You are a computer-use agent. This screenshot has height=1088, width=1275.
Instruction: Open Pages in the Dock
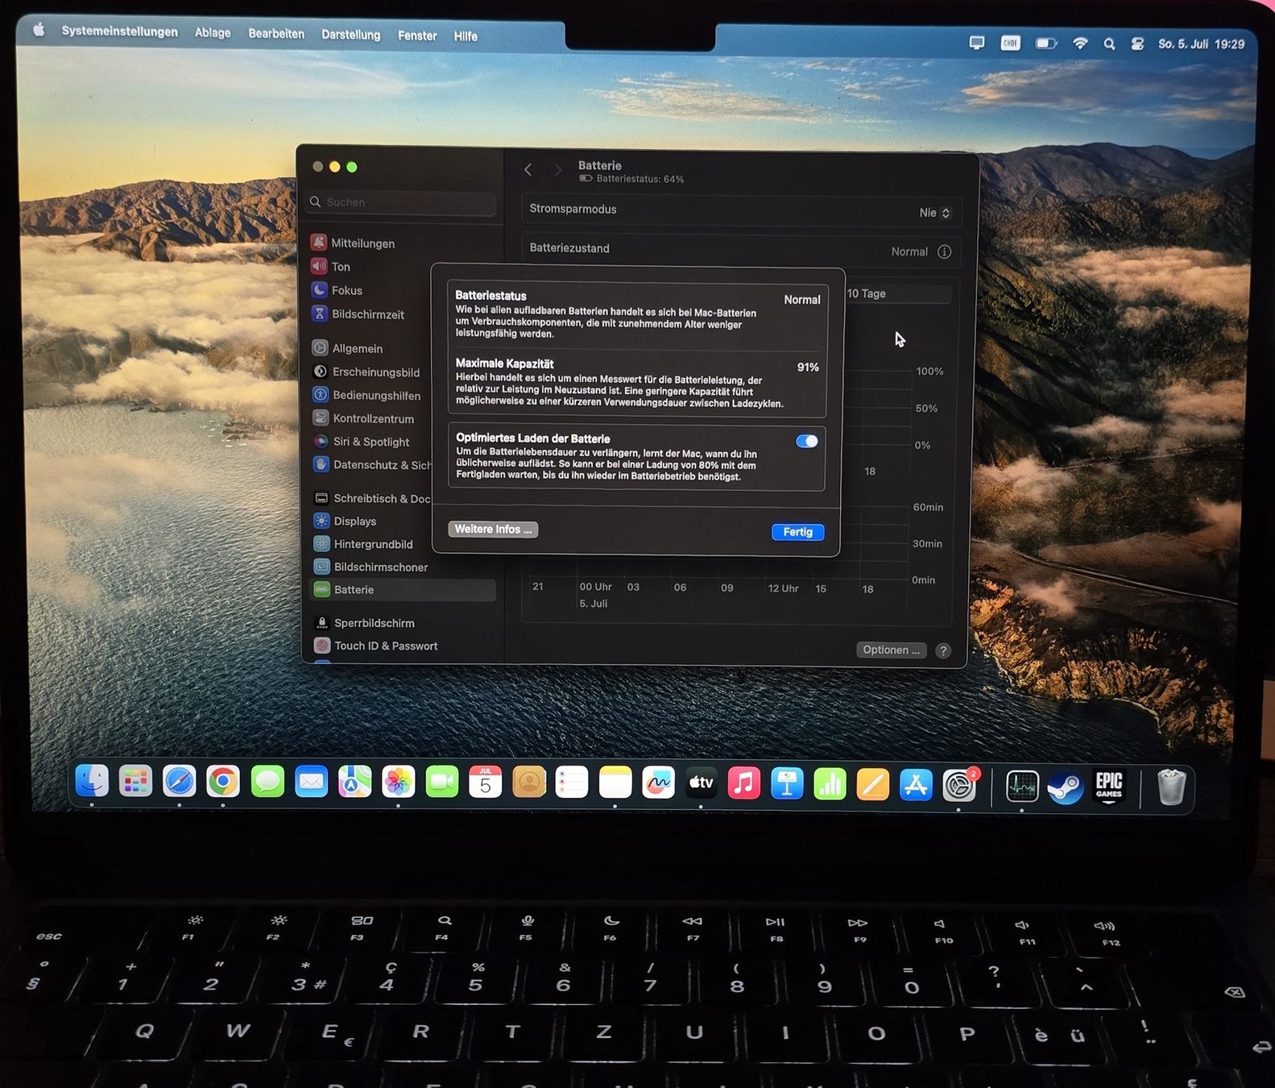tap(873, 784)
